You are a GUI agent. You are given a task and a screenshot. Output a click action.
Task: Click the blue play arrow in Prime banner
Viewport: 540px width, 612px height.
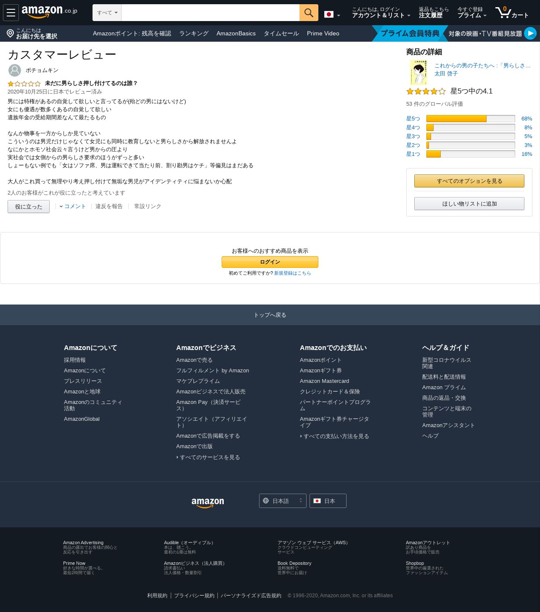point(530,33)
